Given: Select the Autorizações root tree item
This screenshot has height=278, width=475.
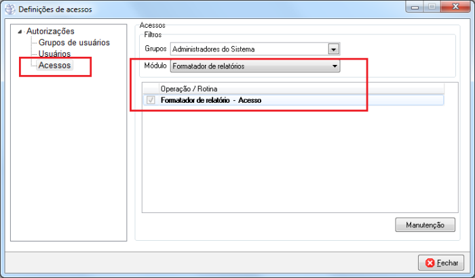Looking at the screenshot, I should [x=50, y=31].
